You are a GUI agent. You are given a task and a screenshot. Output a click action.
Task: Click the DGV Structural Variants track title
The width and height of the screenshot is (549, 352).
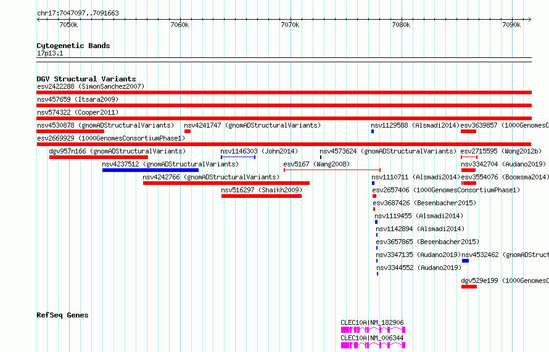pyautogui.click(x=86, y=79)
